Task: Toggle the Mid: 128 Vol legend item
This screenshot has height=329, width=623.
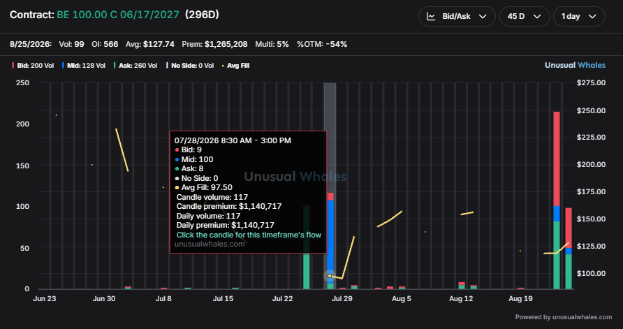Action: click(x=83, y=66)
